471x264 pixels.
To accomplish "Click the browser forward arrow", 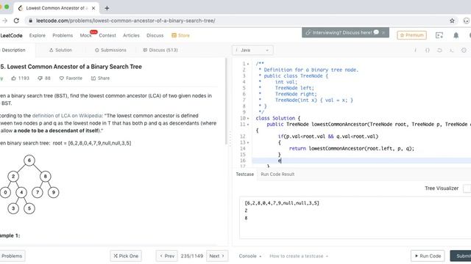I will (4, 21).
